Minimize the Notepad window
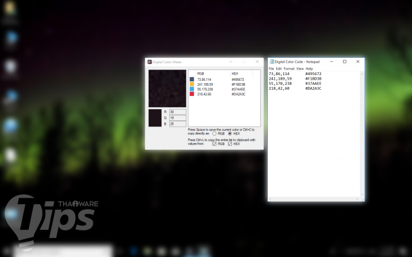This screenshot has width=412, height=257. pyautogui.click(x=332, y=62)
